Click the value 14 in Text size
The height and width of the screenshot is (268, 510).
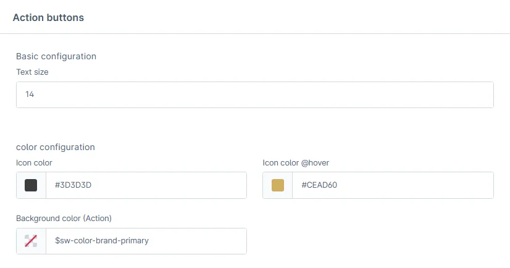[30, 95]
